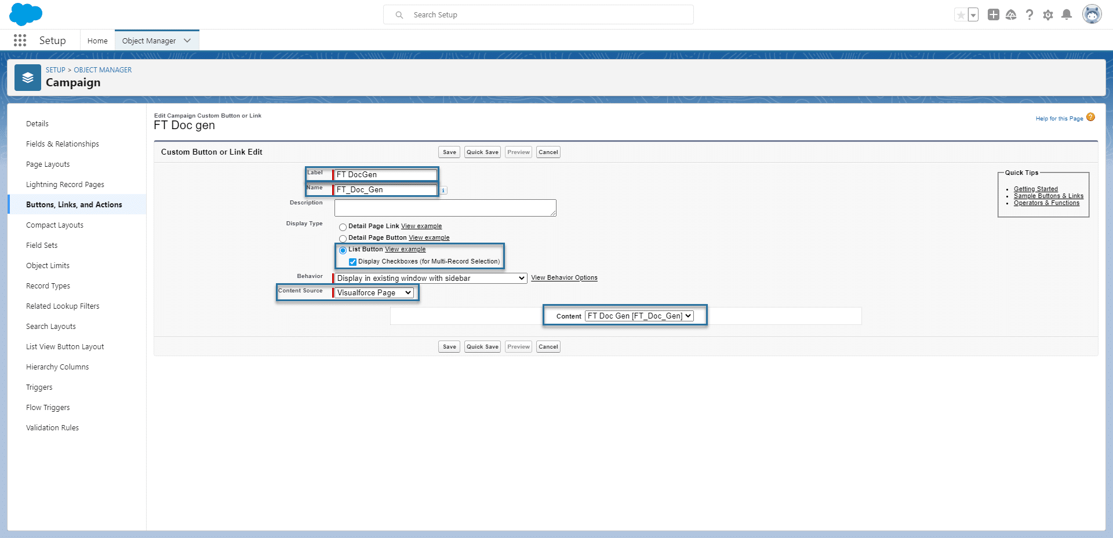Click the info icon beside Name field
The height and width of the screenshot is (538, 1113).
(x=443, y=191)
